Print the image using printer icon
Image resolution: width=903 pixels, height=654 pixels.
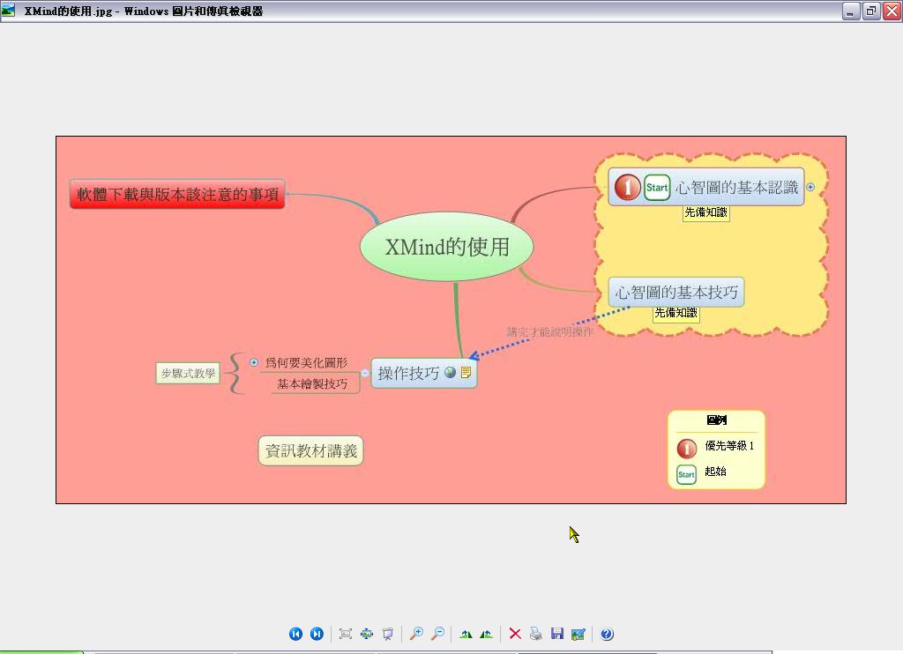(536, 634)
